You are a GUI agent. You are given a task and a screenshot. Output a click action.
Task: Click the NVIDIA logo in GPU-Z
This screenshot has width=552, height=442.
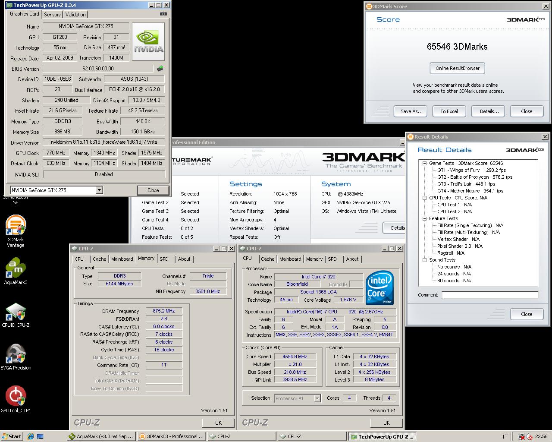click(x=148, y=41)
